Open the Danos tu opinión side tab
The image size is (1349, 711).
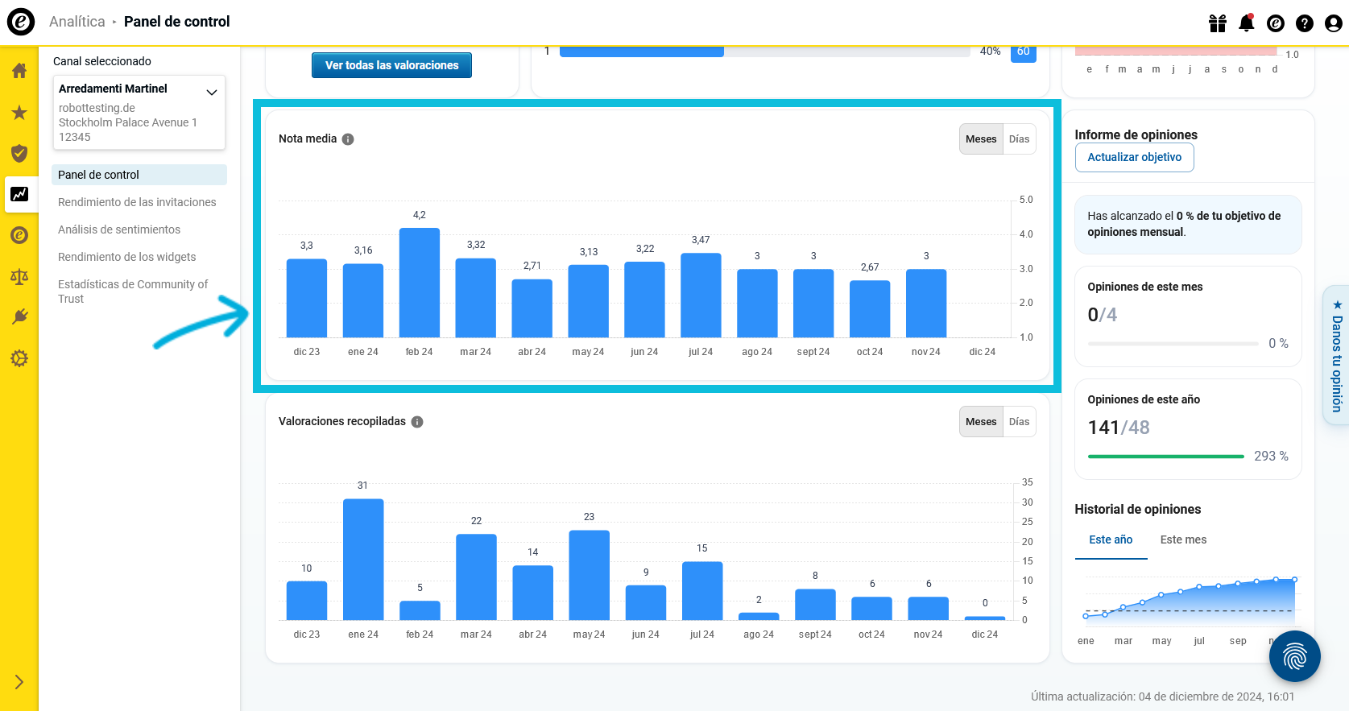1337,355
